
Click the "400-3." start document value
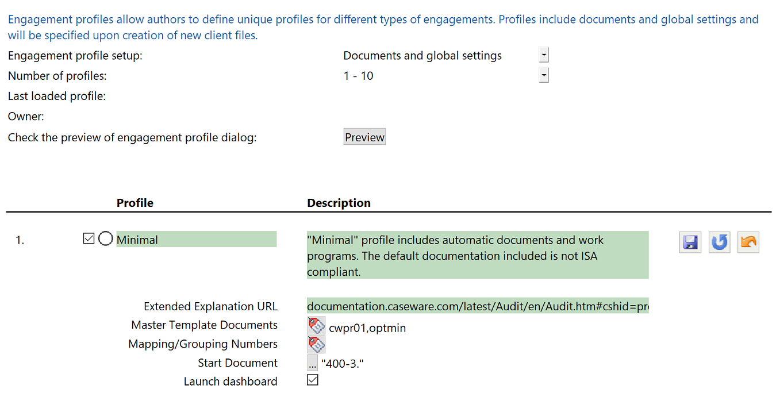[x=343, y=363]
